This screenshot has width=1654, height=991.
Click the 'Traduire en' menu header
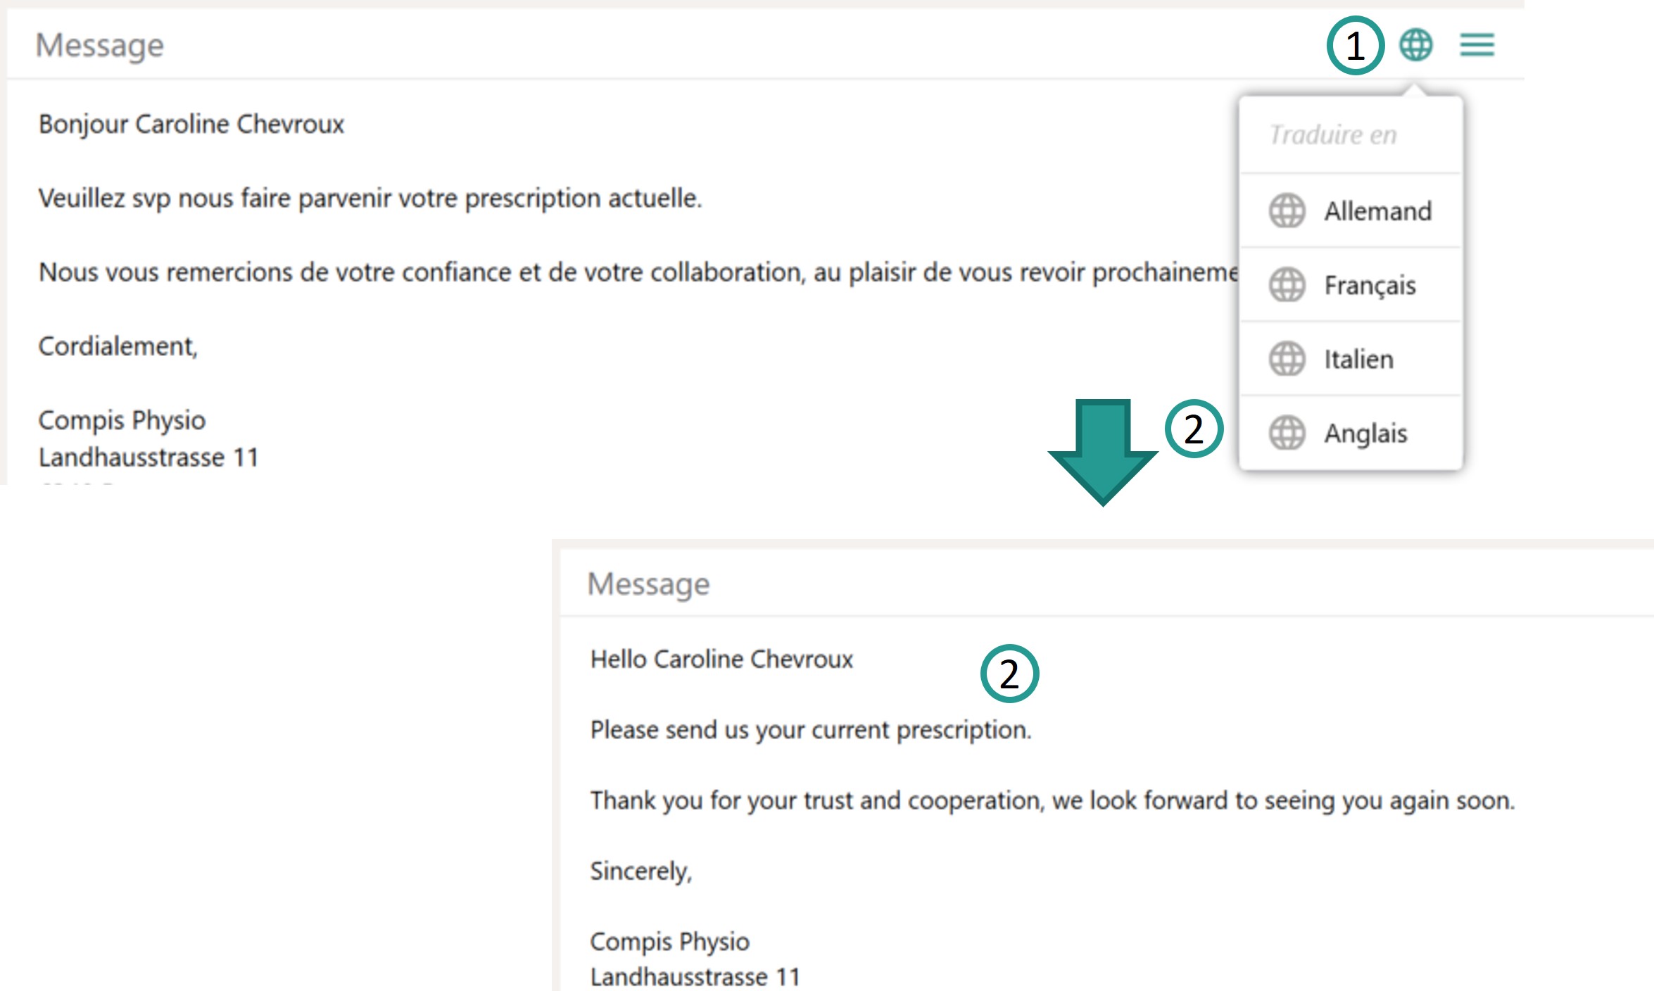click(1333, 134)
